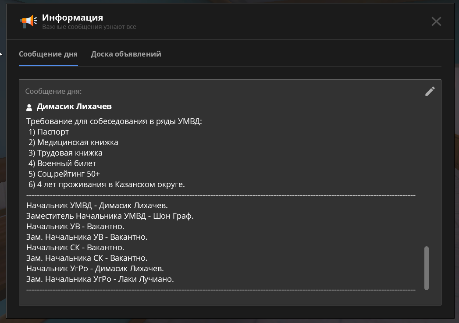Close the Информация dialog with X
The height and width of the screenshot is (323, 459).
tap(436, 21)
